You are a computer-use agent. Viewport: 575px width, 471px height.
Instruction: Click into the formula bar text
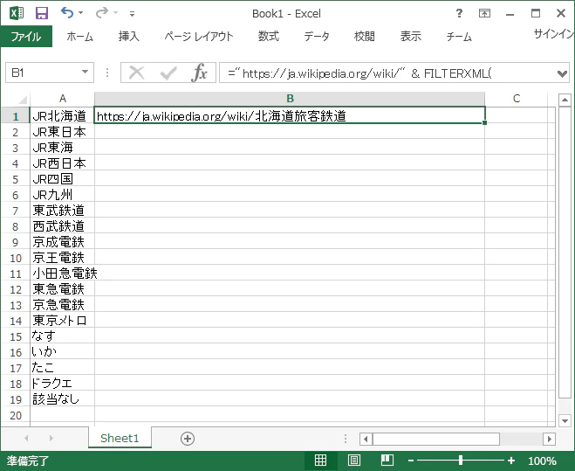point(387,73)
